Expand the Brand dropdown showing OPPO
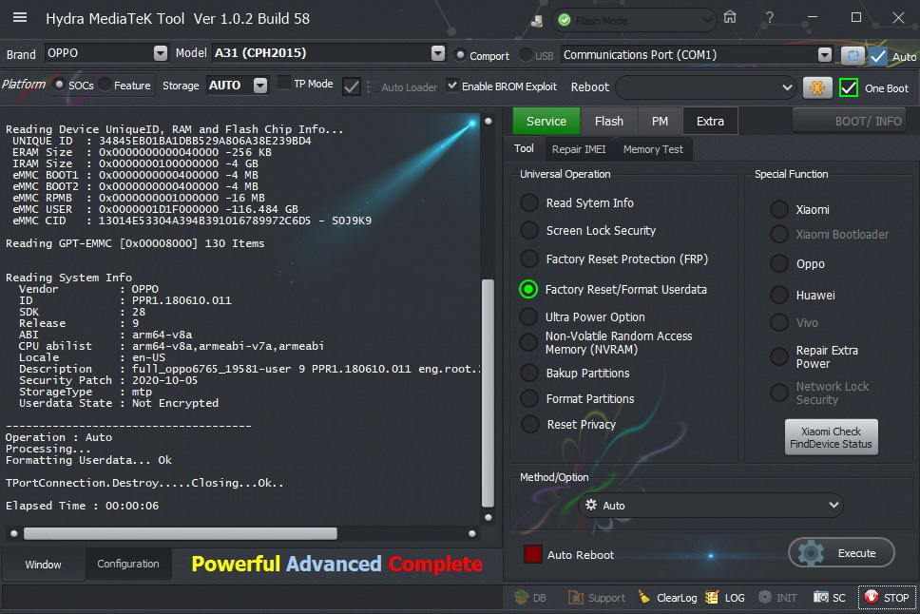This screenshot has height=614, width=920. click(160, 54)
